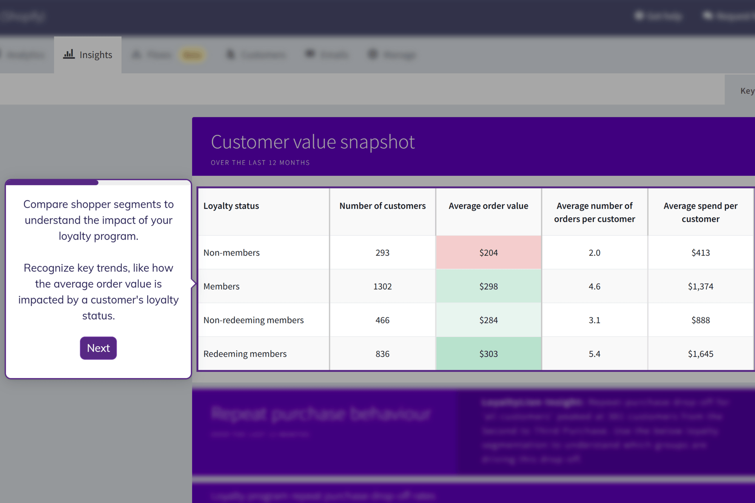755x503 pixels.
Task: Select the Non-redeeming members row label
Action: point(253,320)
